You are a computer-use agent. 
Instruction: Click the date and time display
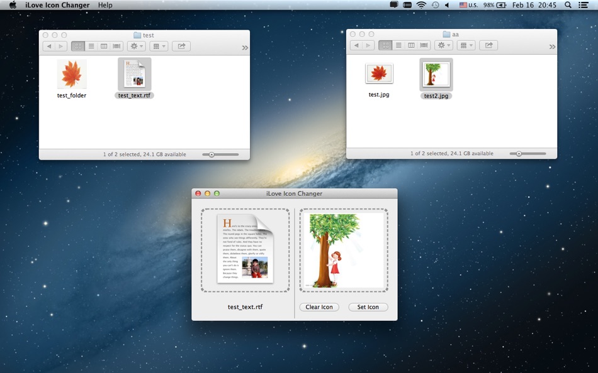pos(534,5)
